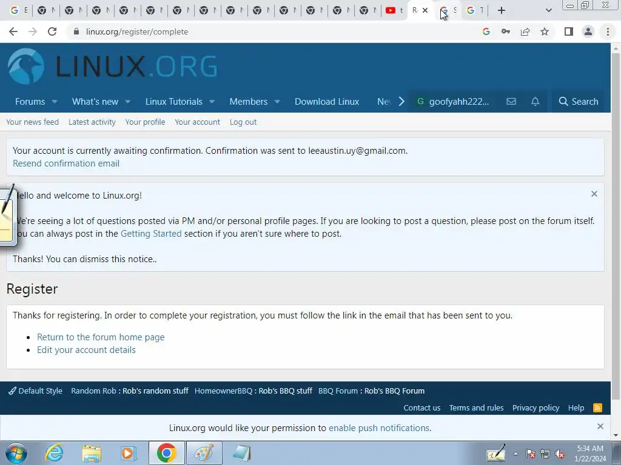Open the Chrome three-dot menu

pos(608,31)
